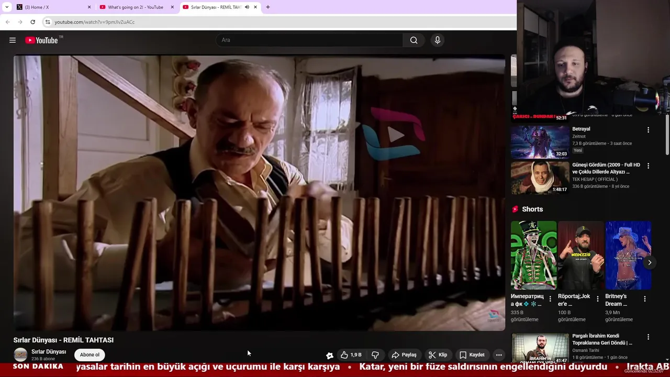Image resolution: width=670 pixels, height=377 pixels.
Task: Close the '(3) Home / X' tab
Action: 89,7
